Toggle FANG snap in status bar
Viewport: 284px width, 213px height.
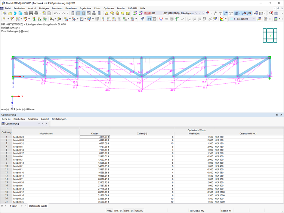click(x=109, y=211)
